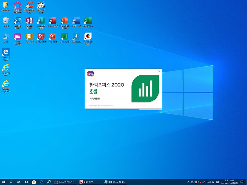Open Settings gear on the taskbar

point(26,182)
